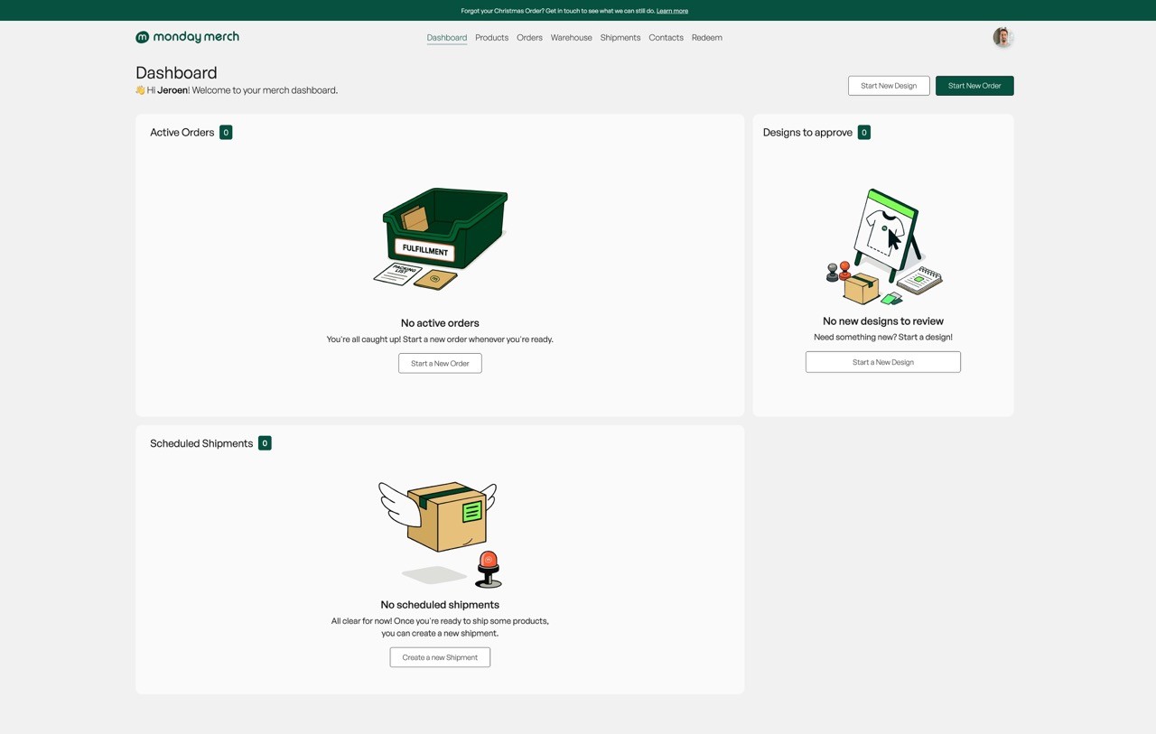Click the winged shipping box illustration
1156x734 pixels.
439,534
